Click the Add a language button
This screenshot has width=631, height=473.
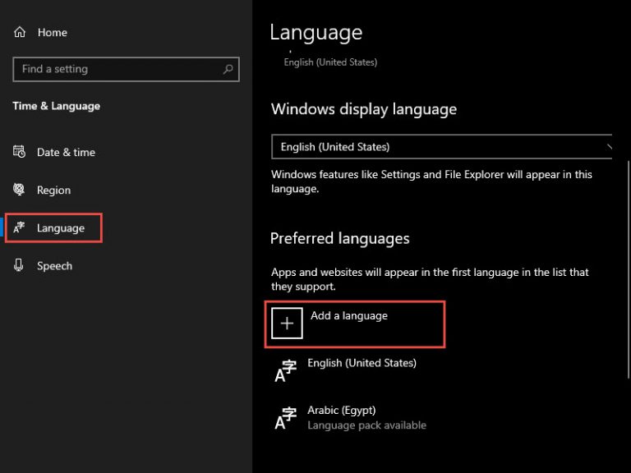355,324
